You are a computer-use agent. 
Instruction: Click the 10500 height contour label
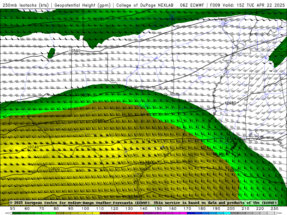[x=99, y=19]
